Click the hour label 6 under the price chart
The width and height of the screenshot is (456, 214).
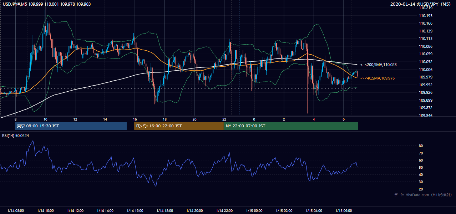[x=344, y=119]
